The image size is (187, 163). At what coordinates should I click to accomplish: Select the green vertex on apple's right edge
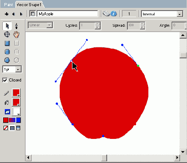pos(138,66)
